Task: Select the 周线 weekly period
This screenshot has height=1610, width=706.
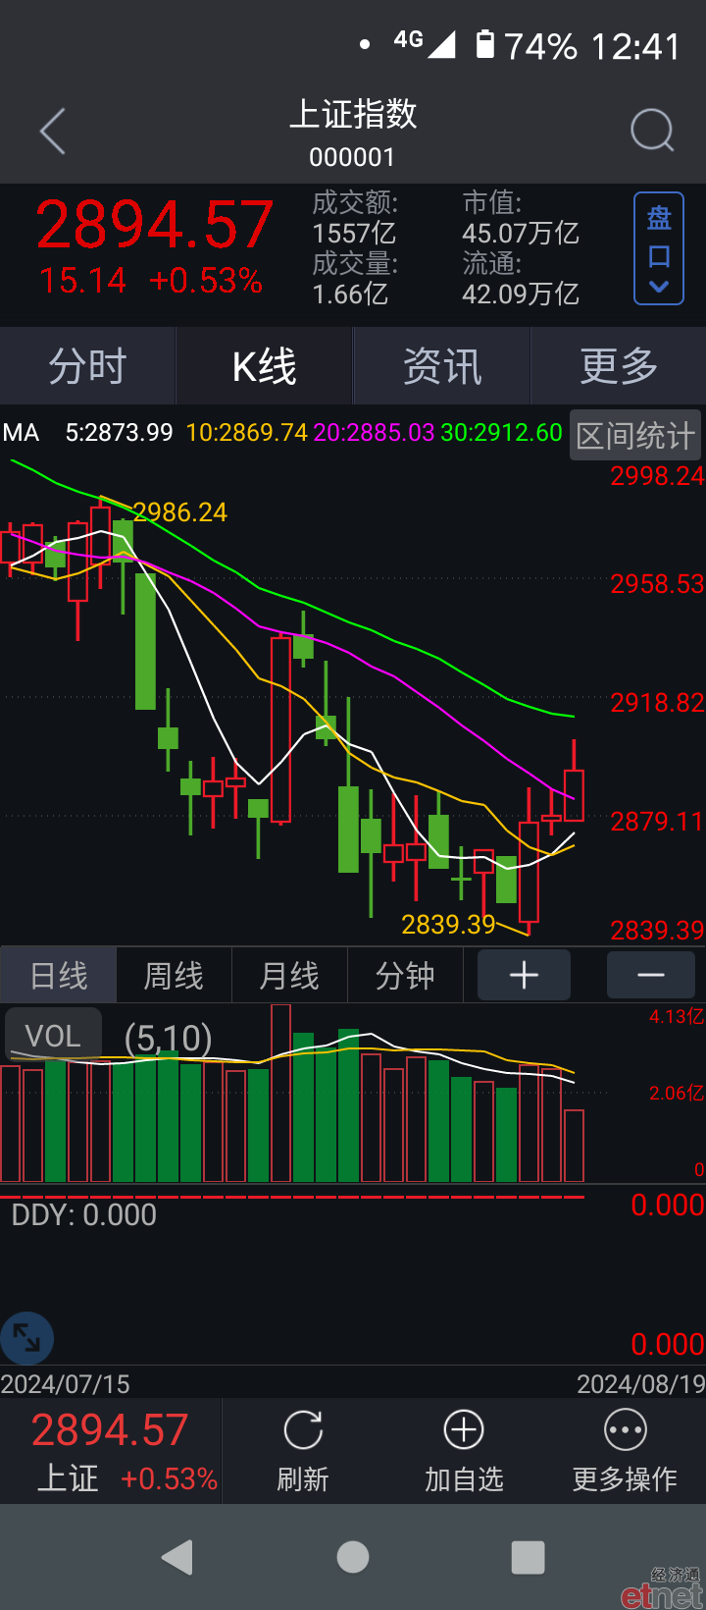Action: 174,976
